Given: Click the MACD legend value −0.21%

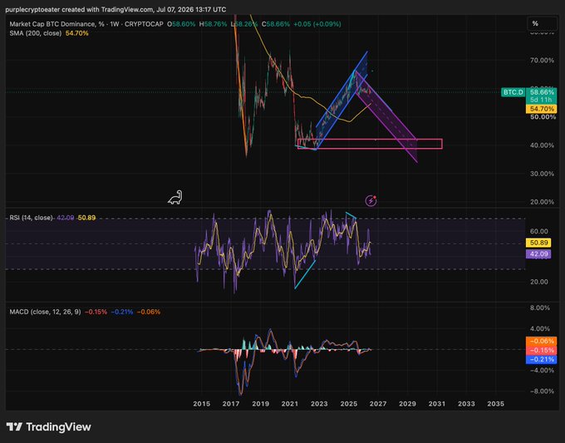Looking at the screenshot, I should pyautogui.click(x=122, y=312).
